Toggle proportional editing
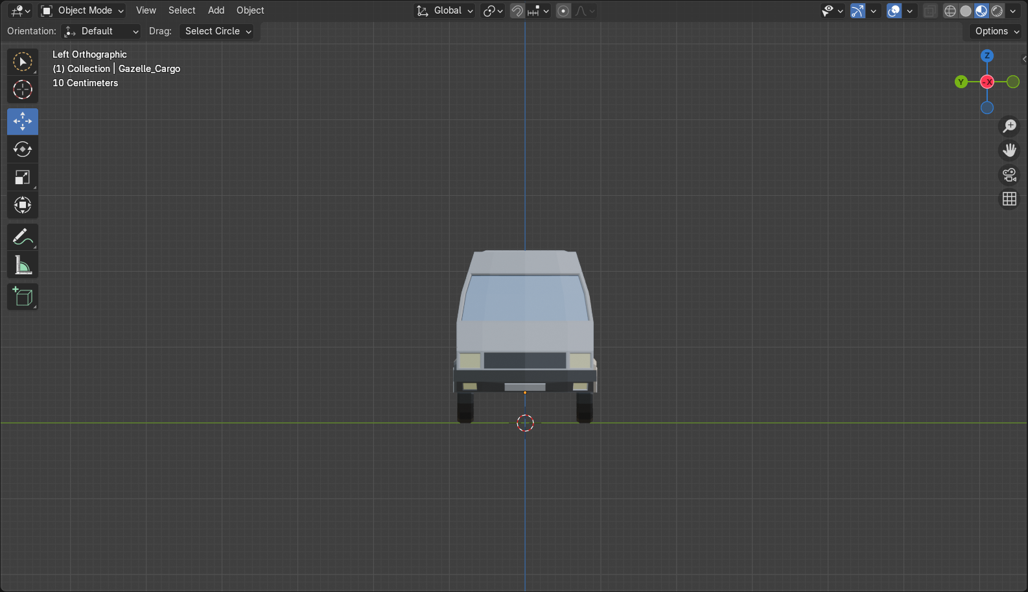The width and height of the screenshot is (1028, 592). pos(563,10)
